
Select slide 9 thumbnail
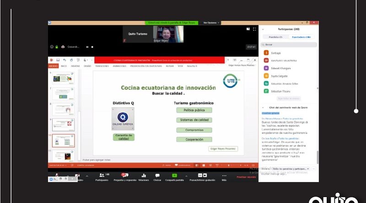63,125
